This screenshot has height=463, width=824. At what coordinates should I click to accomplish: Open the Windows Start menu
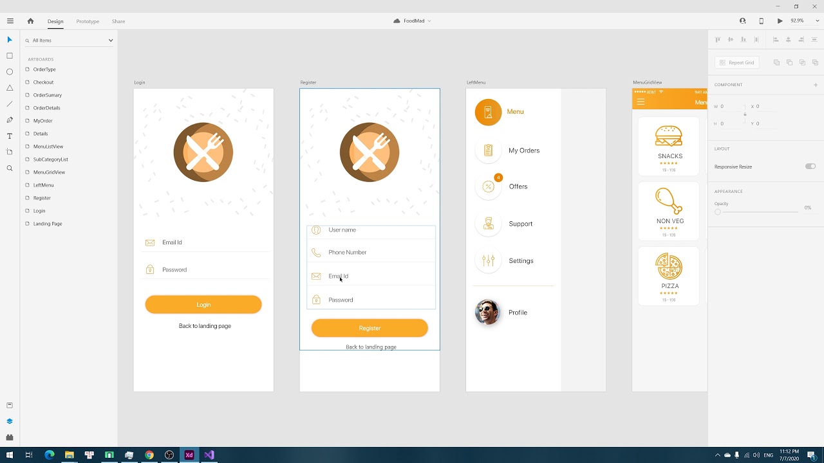click(10, 455)
